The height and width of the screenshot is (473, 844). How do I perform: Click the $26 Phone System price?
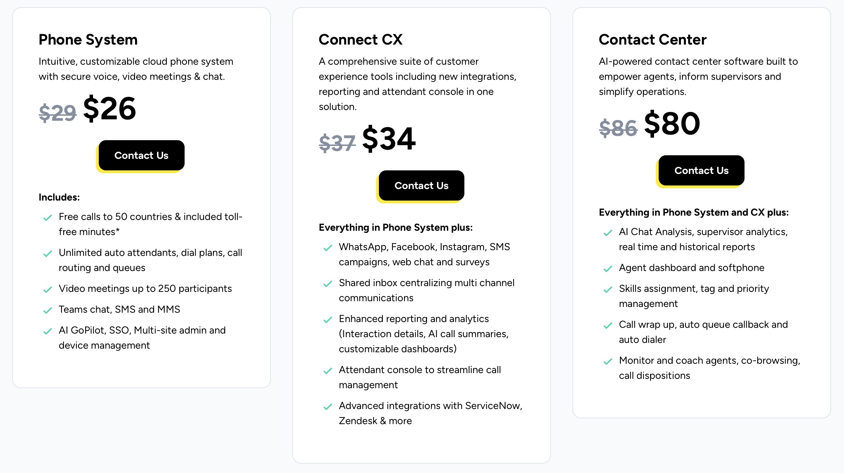[x=110, y=109]
